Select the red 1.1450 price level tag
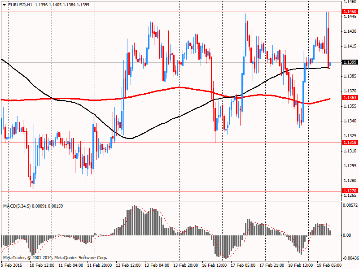 click(x=350, y=12)
